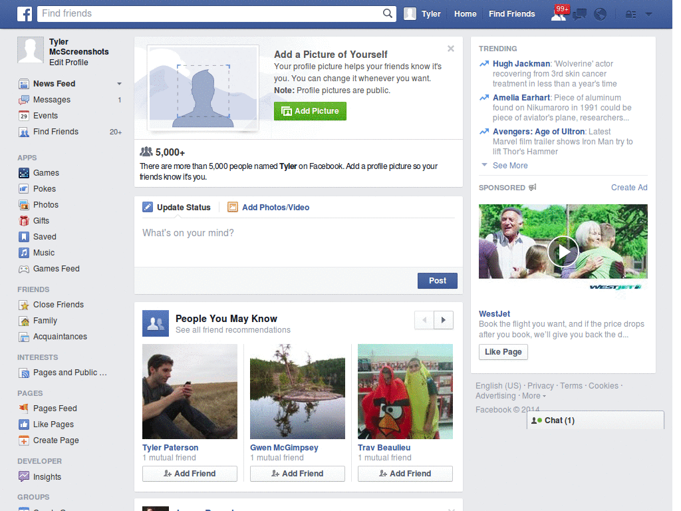Click the Acquaintances icon
The image size is (681, 511).
(24, 337)
